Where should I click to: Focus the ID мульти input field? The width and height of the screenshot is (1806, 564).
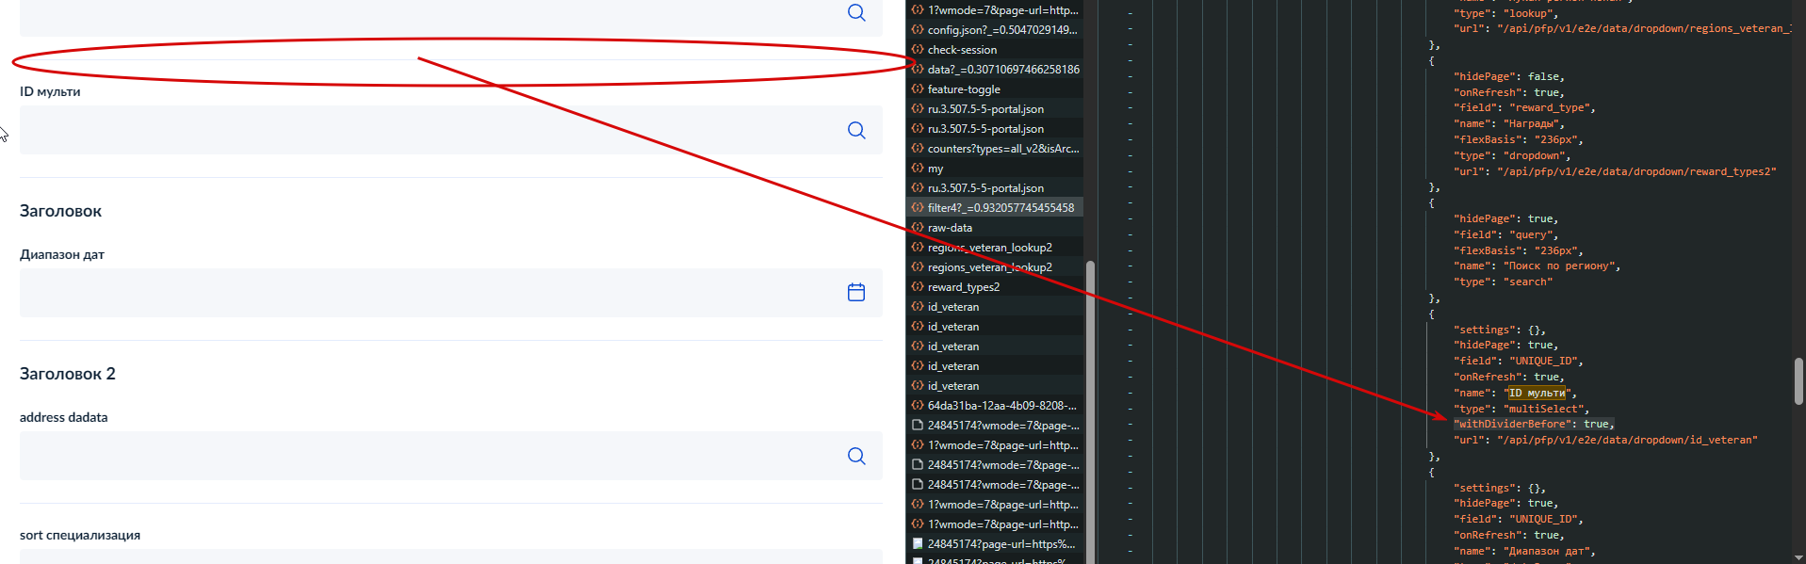pyautogui.click(x=450, y=130)
